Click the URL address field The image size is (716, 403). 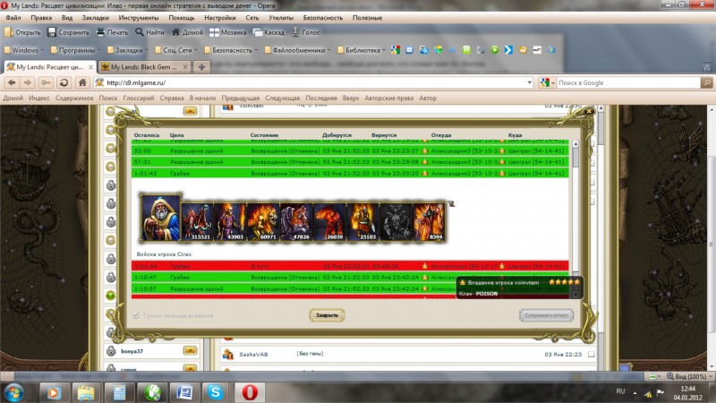[315, 82]
